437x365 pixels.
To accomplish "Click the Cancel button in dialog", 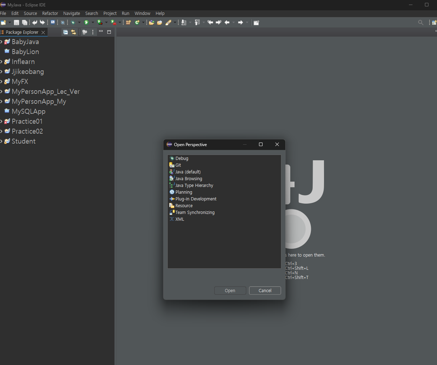I will (265, 290).
